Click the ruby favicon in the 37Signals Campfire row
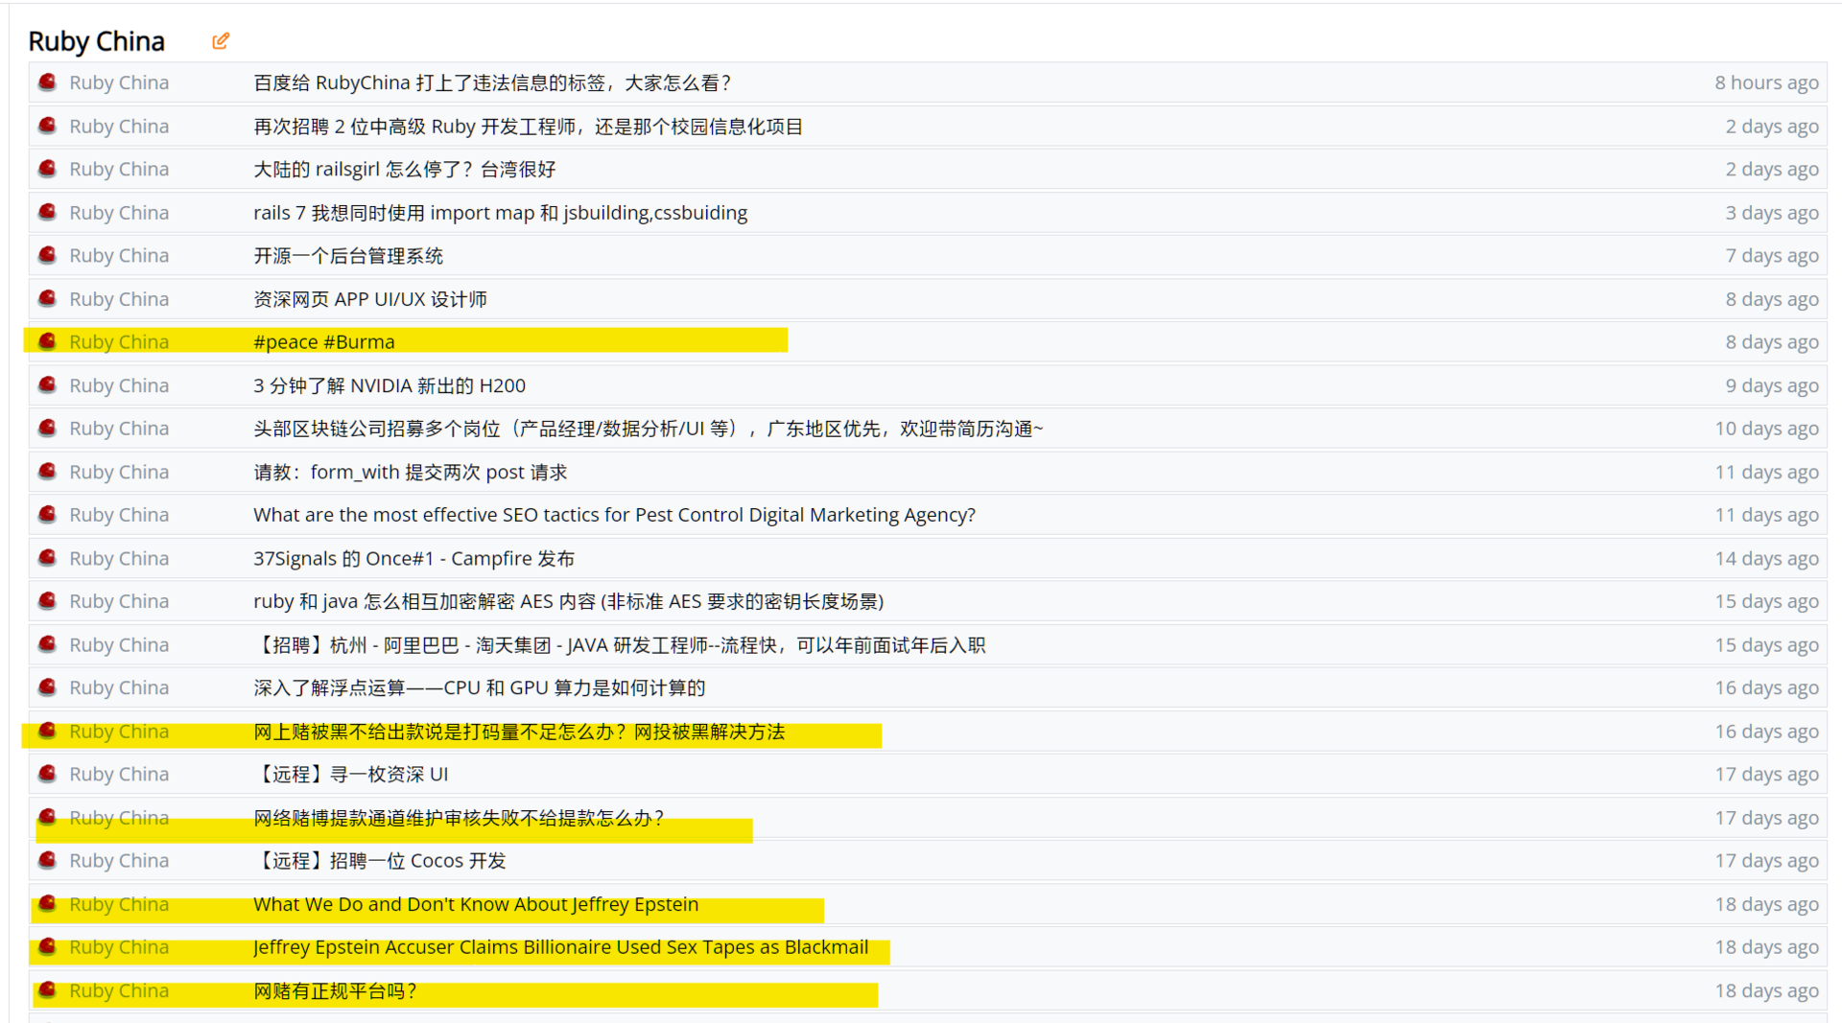 47,557
